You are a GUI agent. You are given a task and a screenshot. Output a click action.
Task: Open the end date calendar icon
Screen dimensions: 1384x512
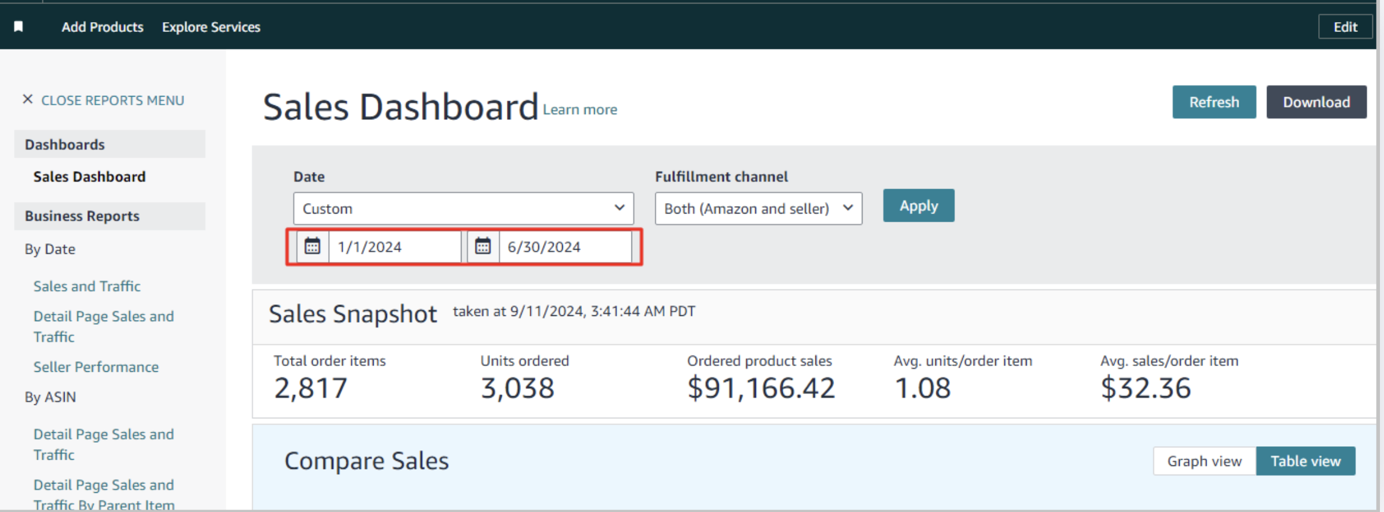[x=482, y=247]
